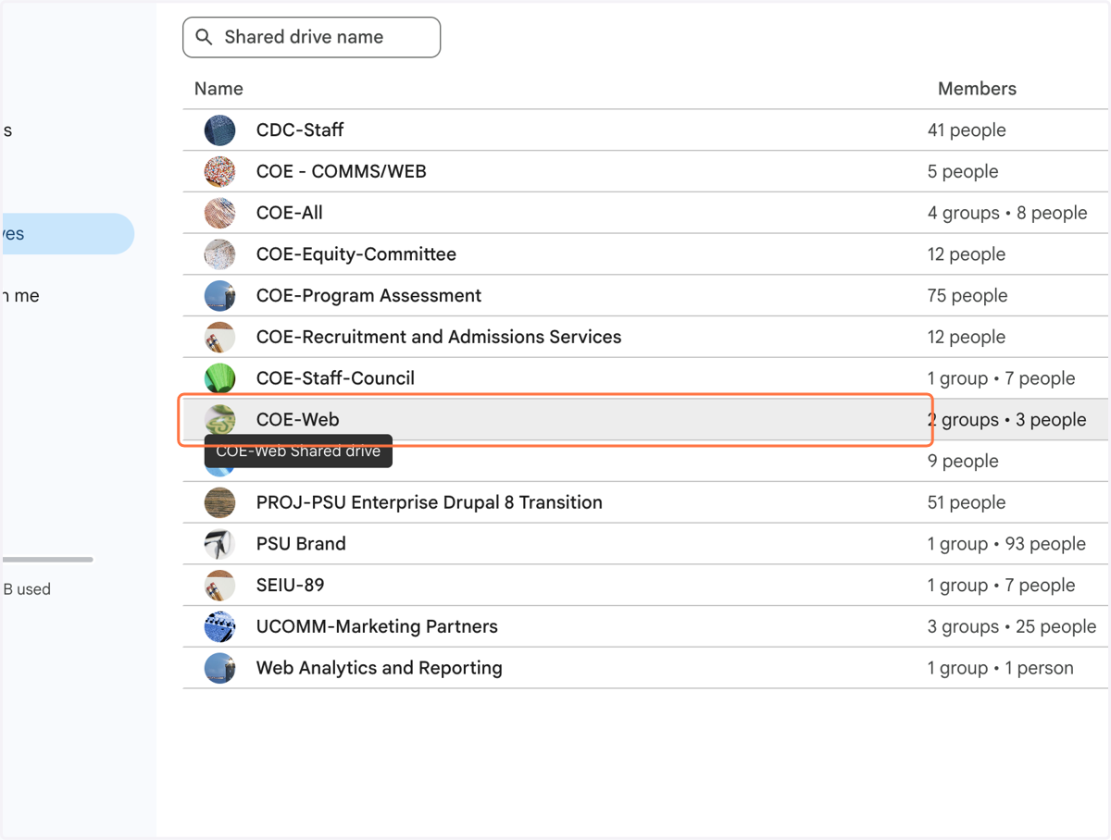Focus the Shared drive name search field
The height and width of the screenshot is (840, 1111).
pos(311,37)
